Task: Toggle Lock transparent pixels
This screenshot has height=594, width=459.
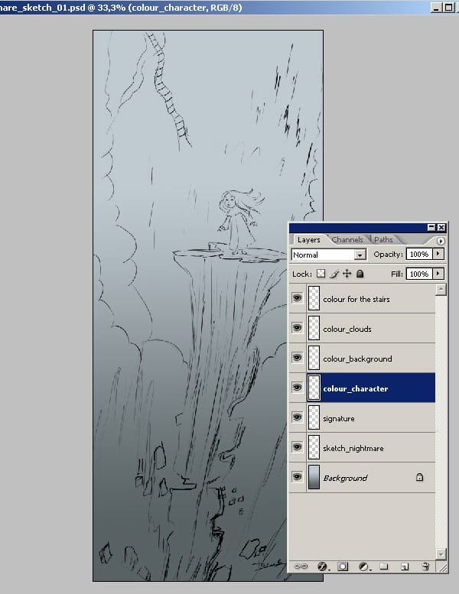Action: click(x=321, y=273)
